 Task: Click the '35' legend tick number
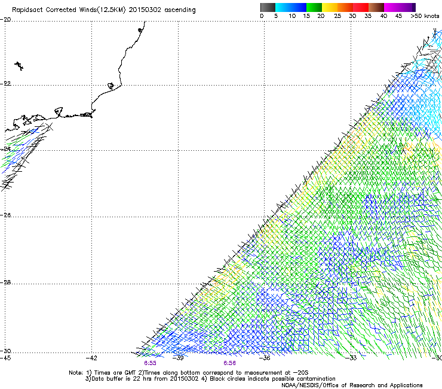pos(368,16)
